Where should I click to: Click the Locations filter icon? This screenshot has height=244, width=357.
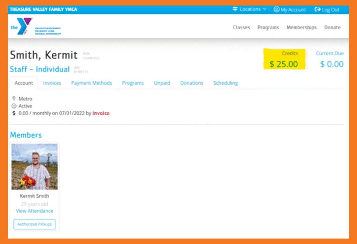pyautogui.click(x=235, y=9)
